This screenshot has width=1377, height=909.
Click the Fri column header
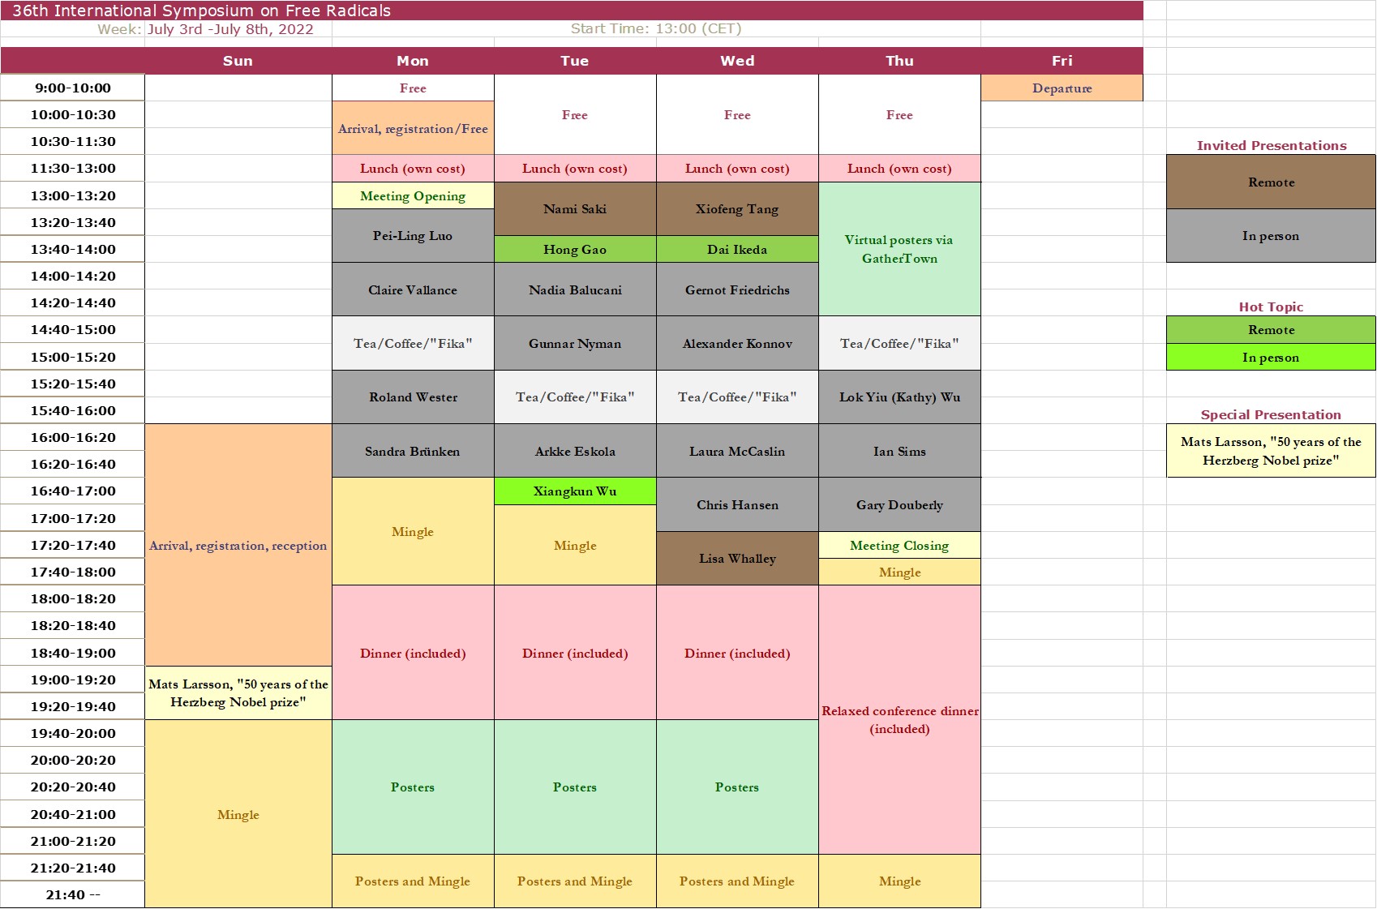[1062, 61]
